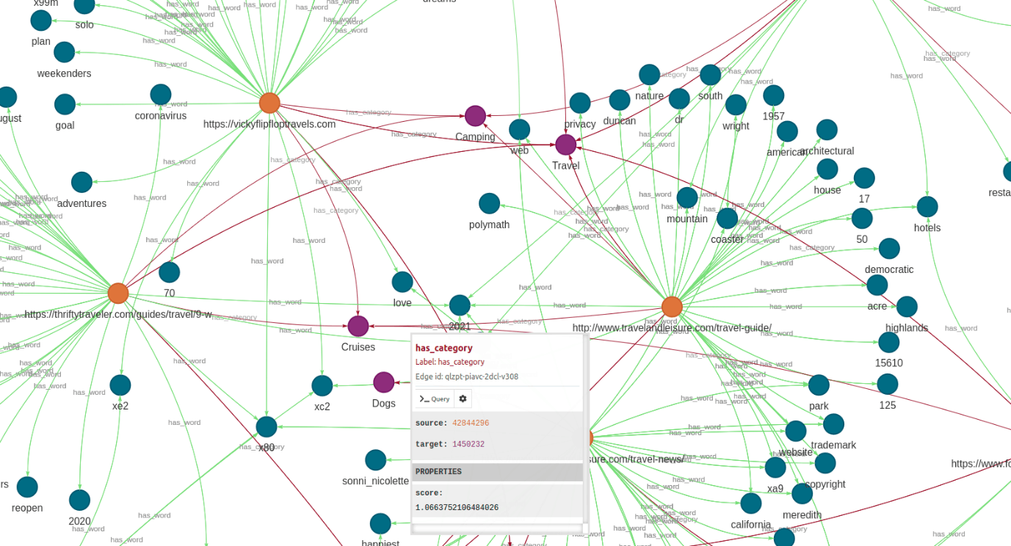Click the has_category title in popup
The width and height of the screenshot is (1011, 546).
443,348
